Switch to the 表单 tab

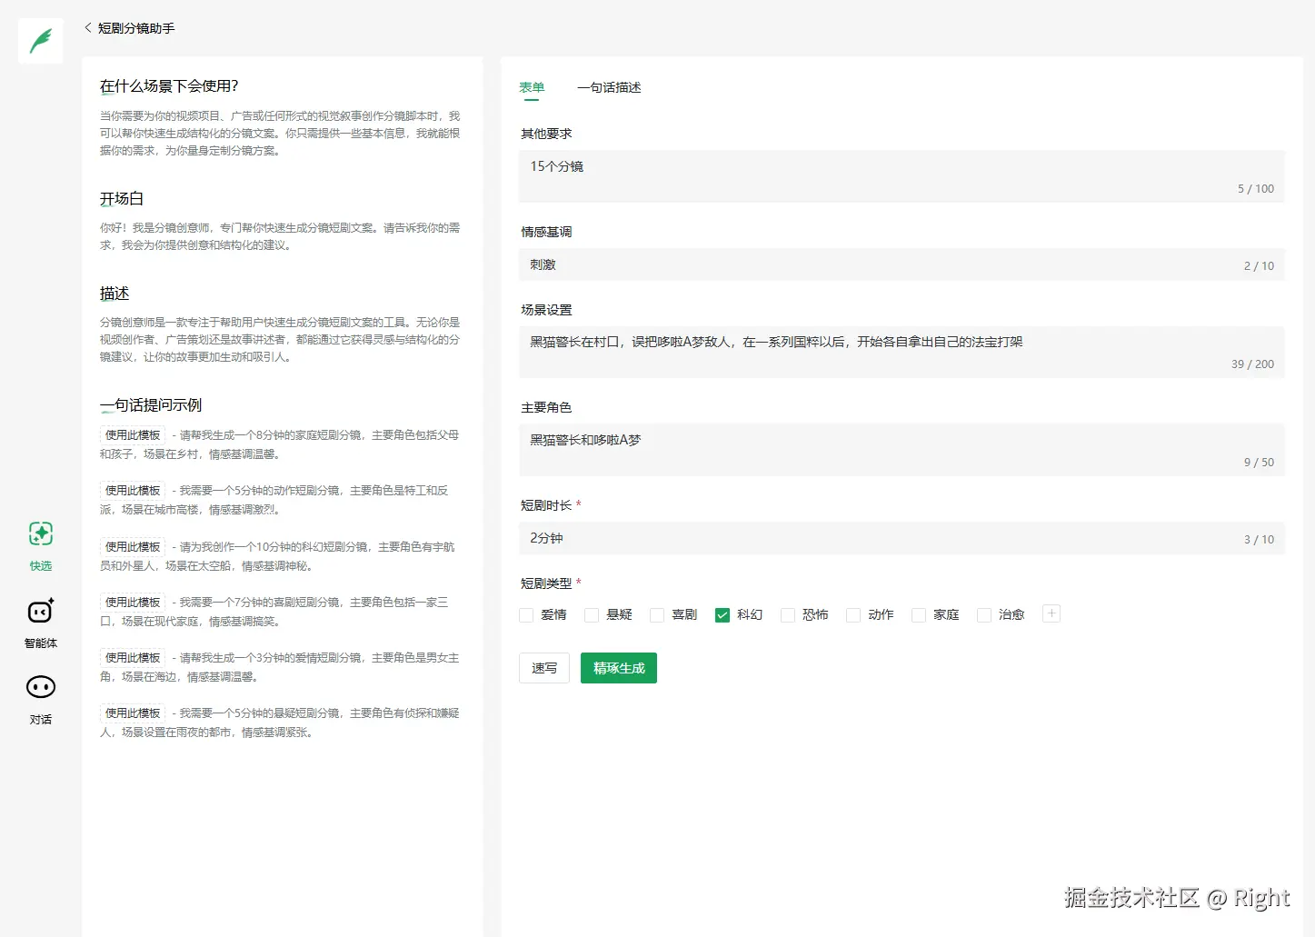[532, 87]
